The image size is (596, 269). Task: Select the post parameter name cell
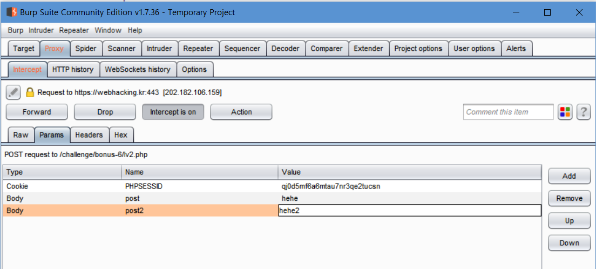(x=200, y=199)
